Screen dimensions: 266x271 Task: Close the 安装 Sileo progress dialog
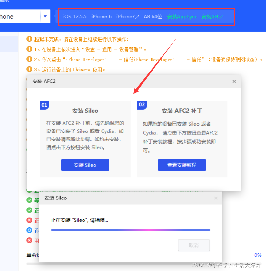(x=216, y=198)
